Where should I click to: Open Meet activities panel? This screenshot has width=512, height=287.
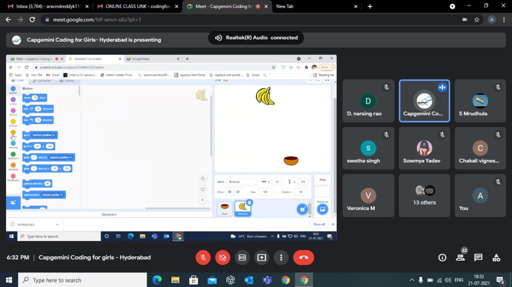click(496, 257)
